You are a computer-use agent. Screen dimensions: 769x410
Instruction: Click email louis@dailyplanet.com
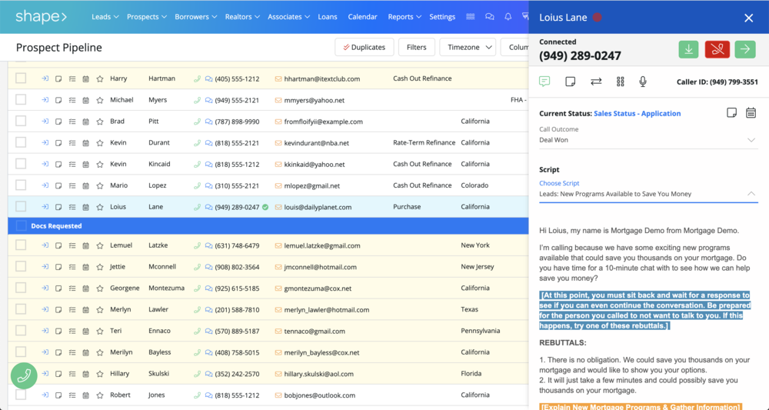click(x=318, y=207)
